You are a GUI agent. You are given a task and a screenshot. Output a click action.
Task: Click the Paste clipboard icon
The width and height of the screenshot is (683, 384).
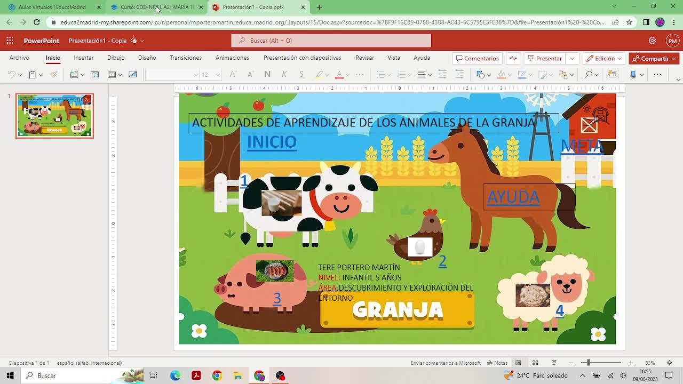point(32,75)
